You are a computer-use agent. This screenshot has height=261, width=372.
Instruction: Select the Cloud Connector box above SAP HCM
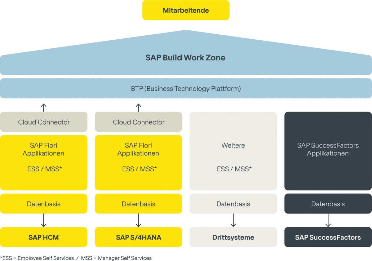(x=44, y=122)
